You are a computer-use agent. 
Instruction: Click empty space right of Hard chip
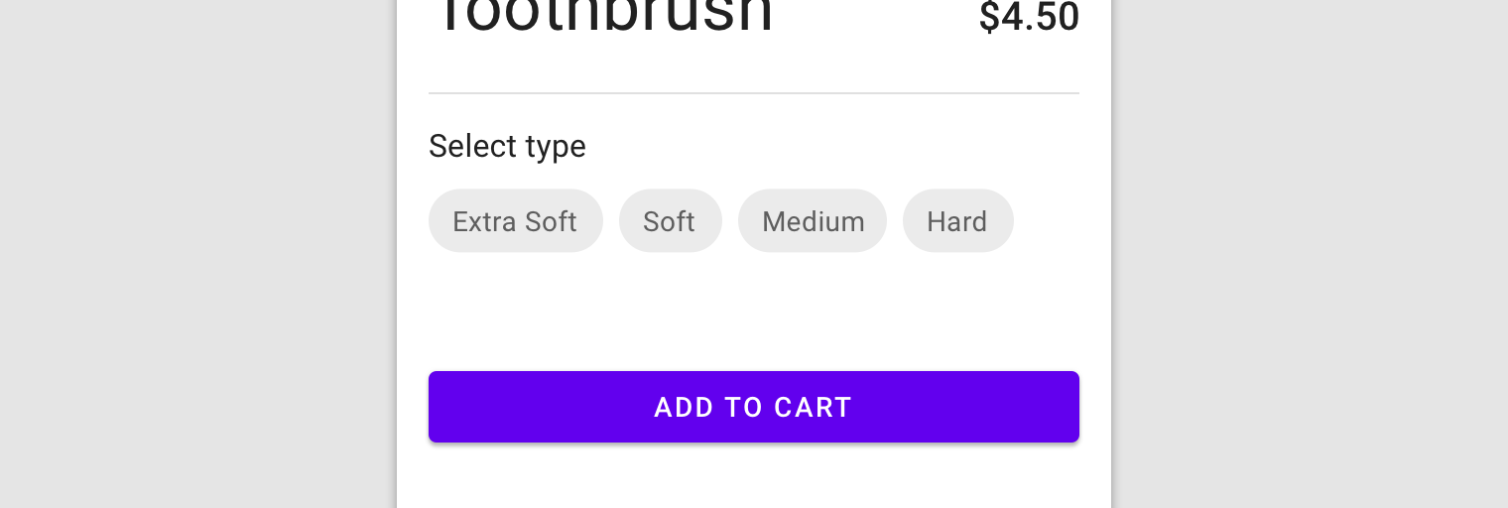pos(1047,220)
